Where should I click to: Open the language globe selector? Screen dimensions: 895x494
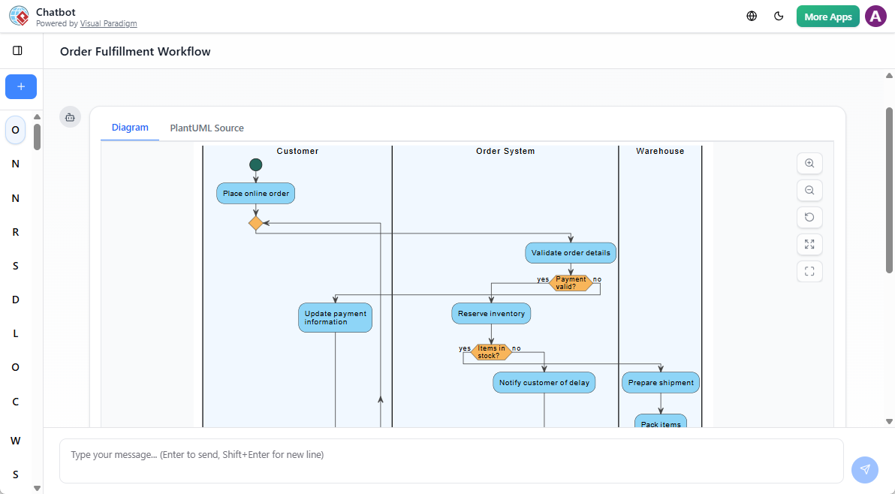click(x=751, y=16)
